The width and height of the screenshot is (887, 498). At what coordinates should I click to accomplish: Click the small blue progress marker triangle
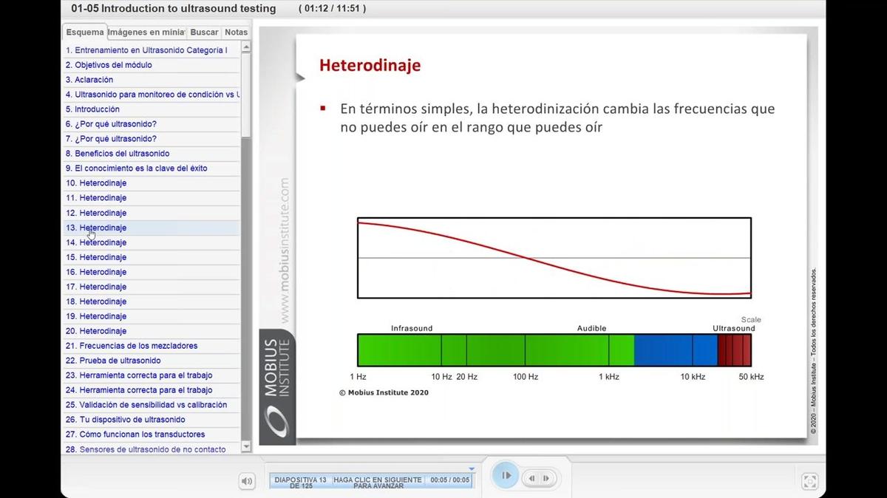(472, 469)
